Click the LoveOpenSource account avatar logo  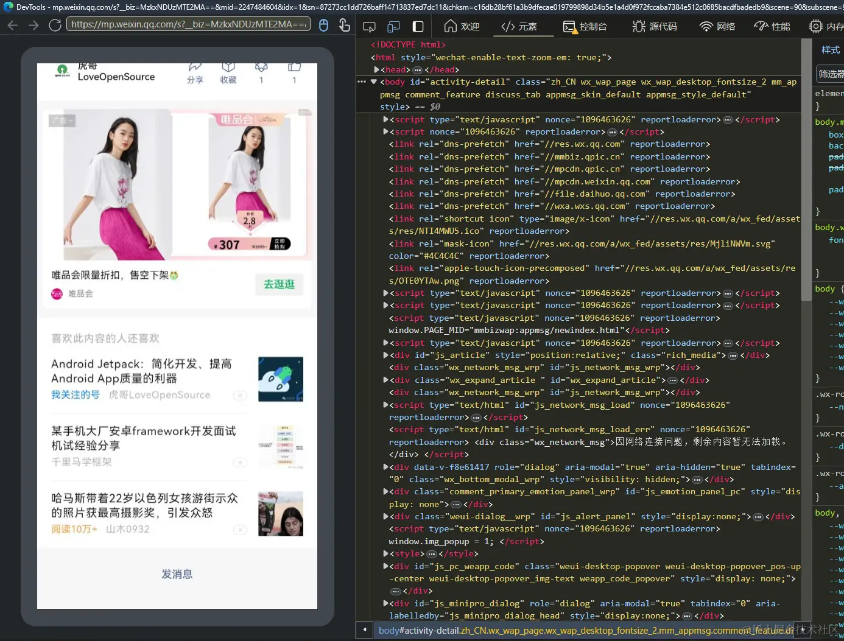pos(62,71)
